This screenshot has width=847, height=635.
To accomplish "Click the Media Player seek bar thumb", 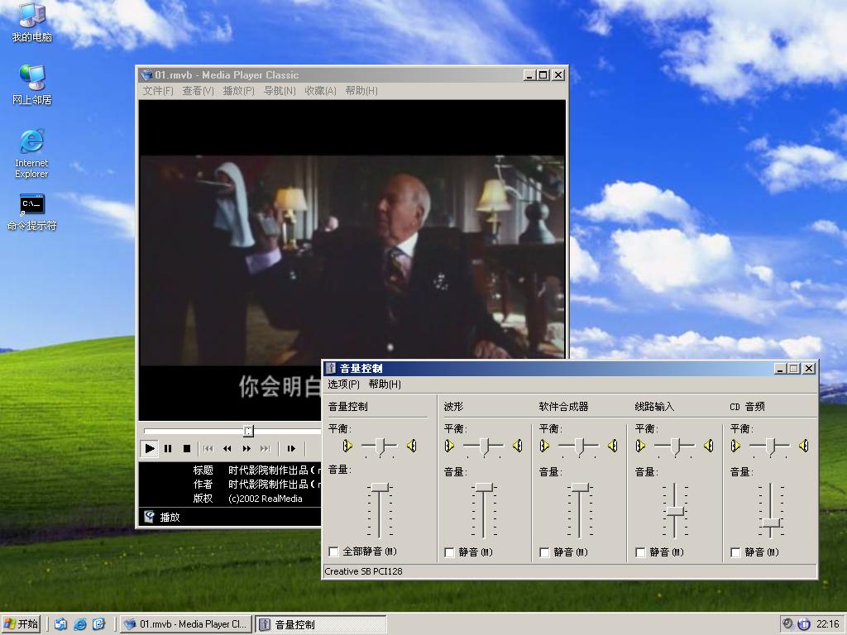I will 248,430.
